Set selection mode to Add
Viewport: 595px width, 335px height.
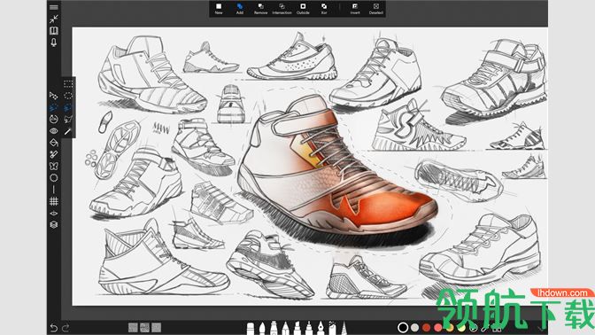click(240, 9)
